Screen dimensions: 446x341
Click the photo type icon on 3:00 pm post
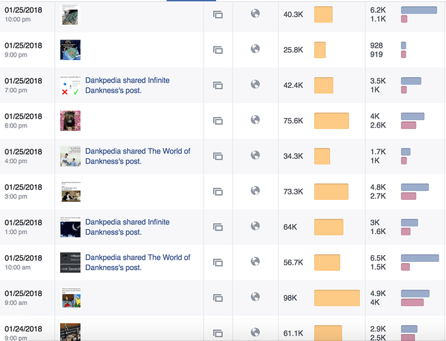click(218, 192)
